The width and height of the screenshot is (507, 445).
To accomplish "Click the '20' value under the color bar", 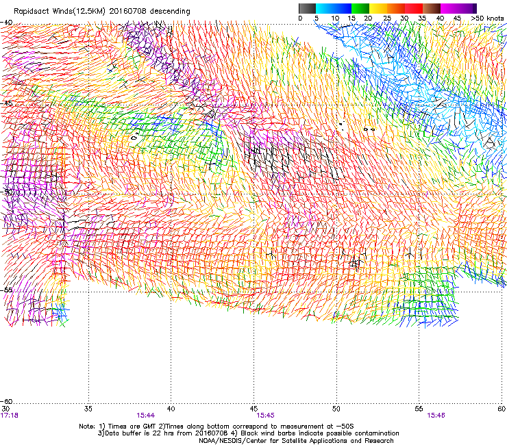I will point(368,18).
